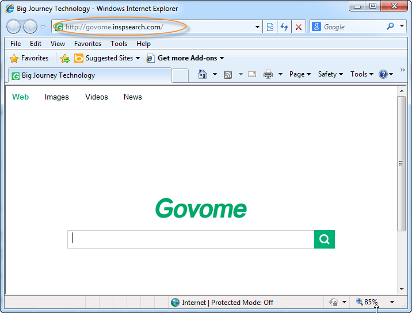This screenshot has height=313, width=412.
Task: Open the File menu
Action: coord(16,44)
